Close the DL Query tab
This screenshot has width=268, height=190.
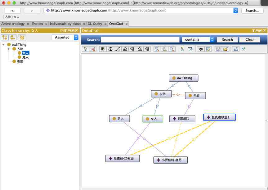click(x=105, y=24)
